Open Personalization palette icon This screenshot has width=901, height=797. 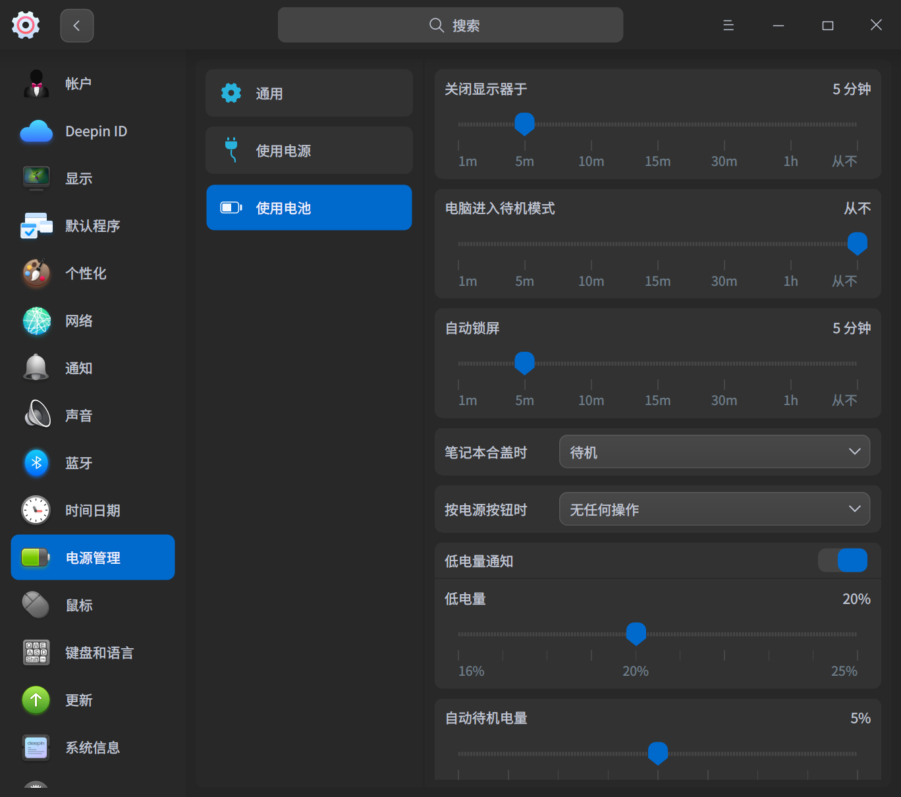36,273
